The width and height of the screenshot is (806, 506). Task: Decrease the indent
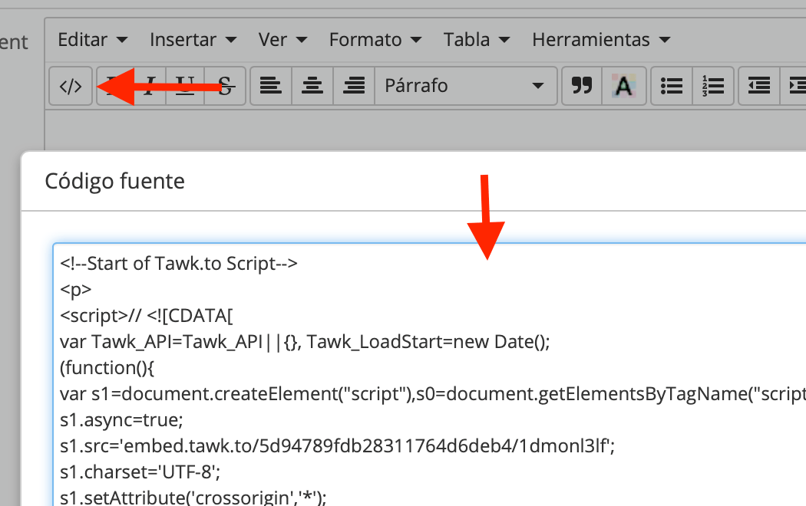tap(759, 86)
